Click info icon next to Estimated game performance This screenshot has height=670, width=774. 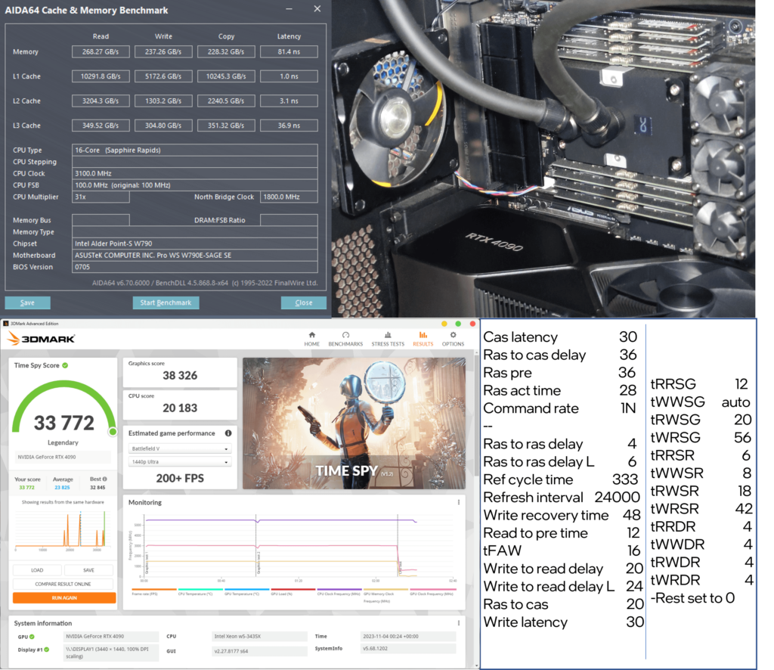[x=228, y=433]
